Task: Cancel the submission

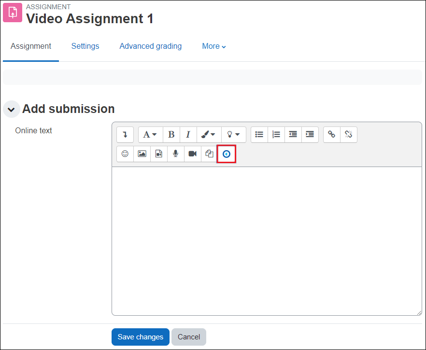Action: click(188, 337)
